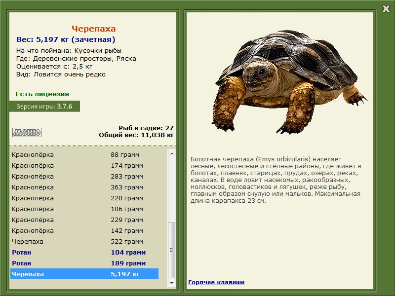Select Краснопёрка 229 грамм entry
This screenshot has height=296, width=395.
(x=84, y=220)
